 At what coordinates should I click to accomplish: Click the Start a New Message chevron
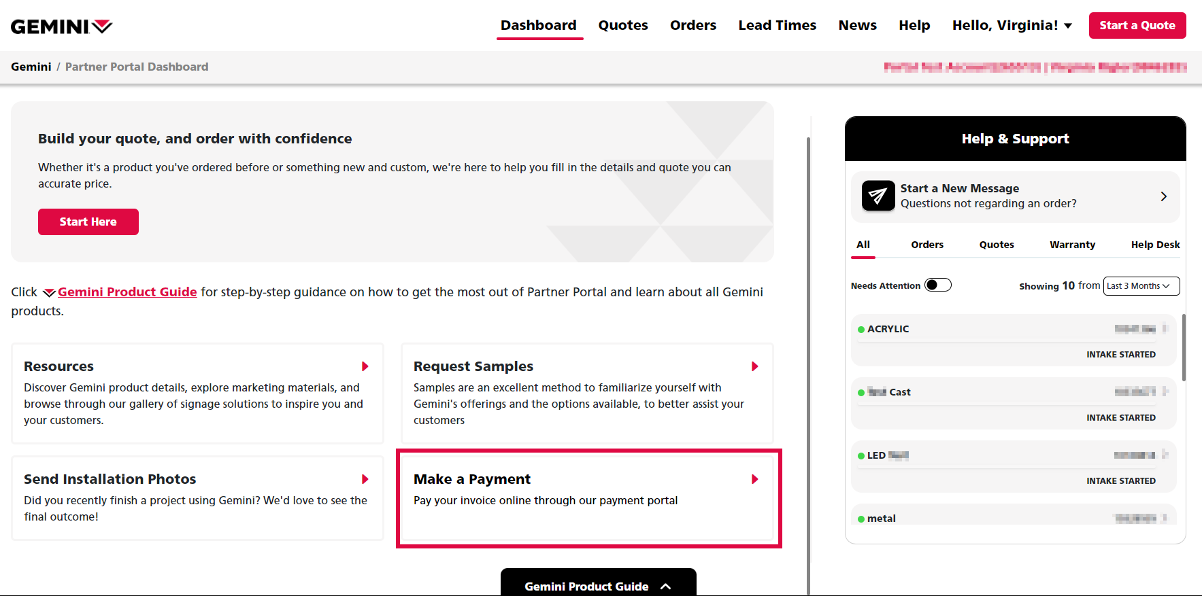click(1164, 196)
